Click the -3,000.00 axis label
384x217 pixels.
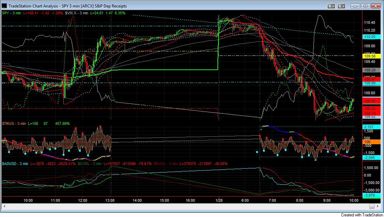coord(372,190)
